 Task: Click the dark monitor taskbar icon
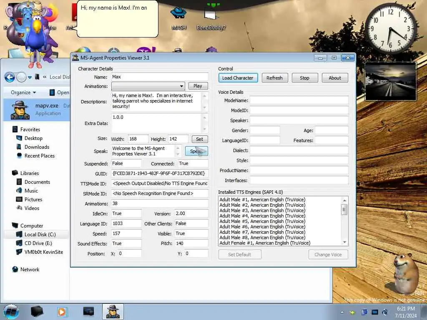pos(88,311)
